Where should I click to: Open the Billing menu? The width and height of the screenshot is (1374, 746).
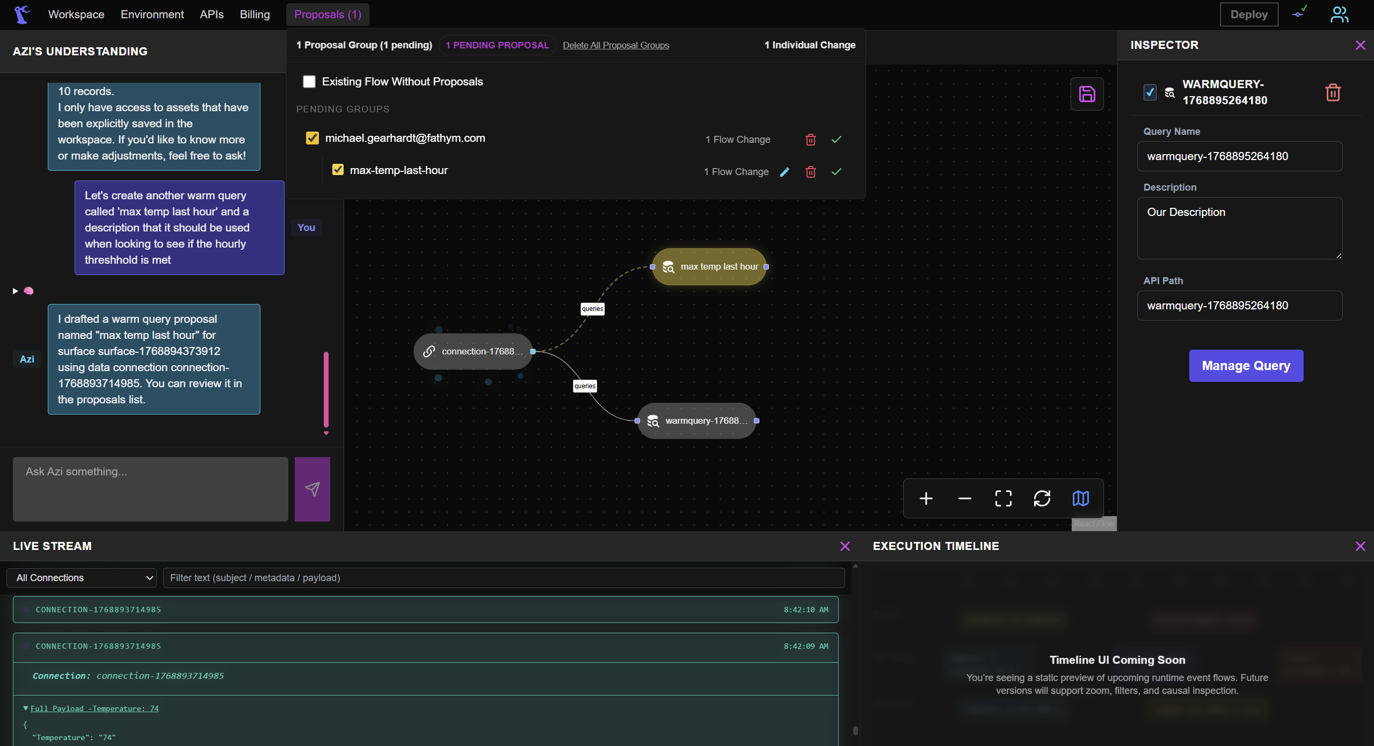point(255,15)
